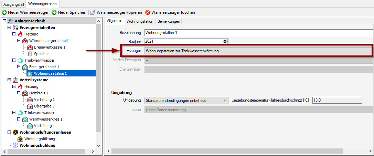
Task: Click the green Neuer Wärmeerzeuger plus icon
Action: pyautogui.click(x=4, y=12)
